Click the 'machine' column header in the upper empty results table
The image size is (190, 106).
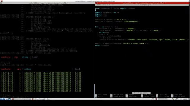coord(6,57)
